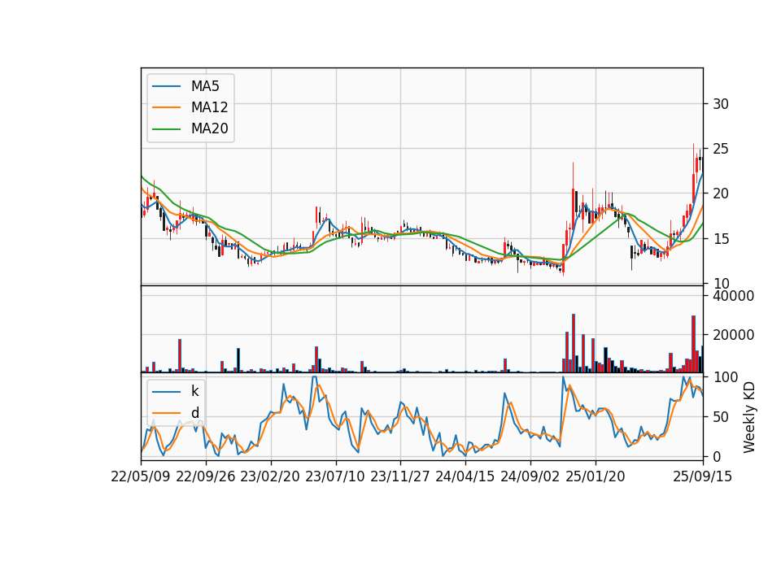Click the MA20 legend label
Viewport: 781px width, 561px height.
210,128
